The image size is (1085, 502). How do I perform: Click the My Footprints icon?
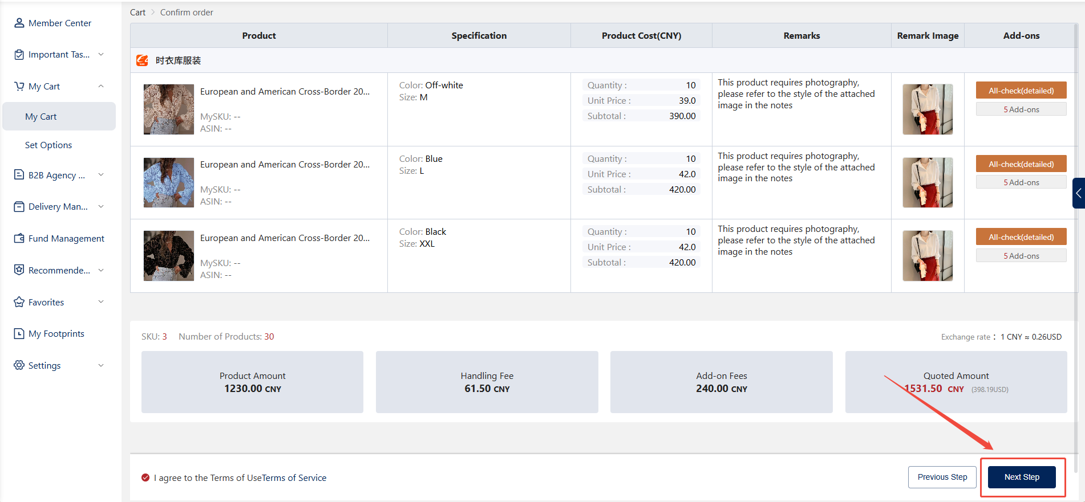point(19,333)
